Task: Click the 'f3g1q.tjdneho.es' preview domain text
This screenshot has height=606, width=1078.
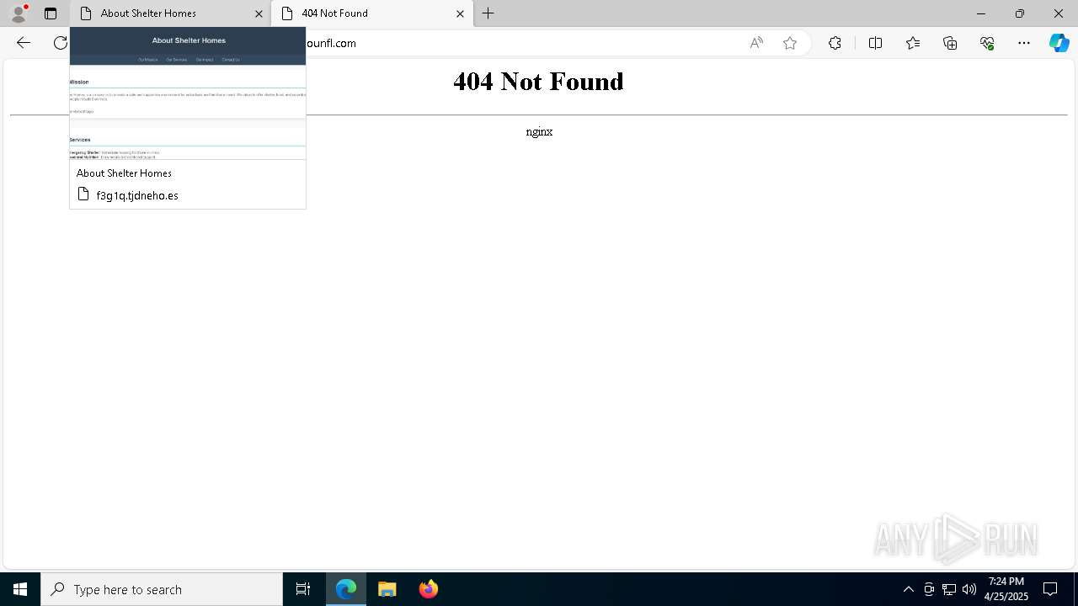Action: 137,195
